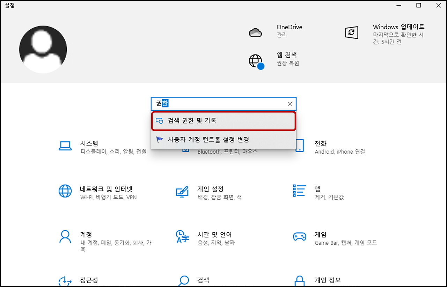
Task: Open the 개인 설정 paintbrush icon
Action: click(182, 192)
